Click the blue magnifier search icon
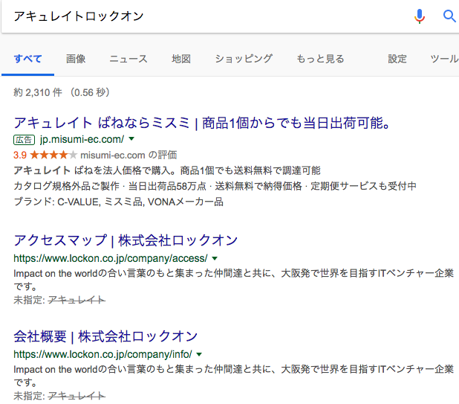Image resolution: width=459 pixels, height=404 pixels. (x=449, y=16)
